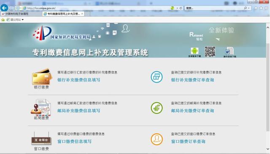Click the orange window order query icon
The image size is (270, 154).
pyautogui.click(x=157, y=139)
